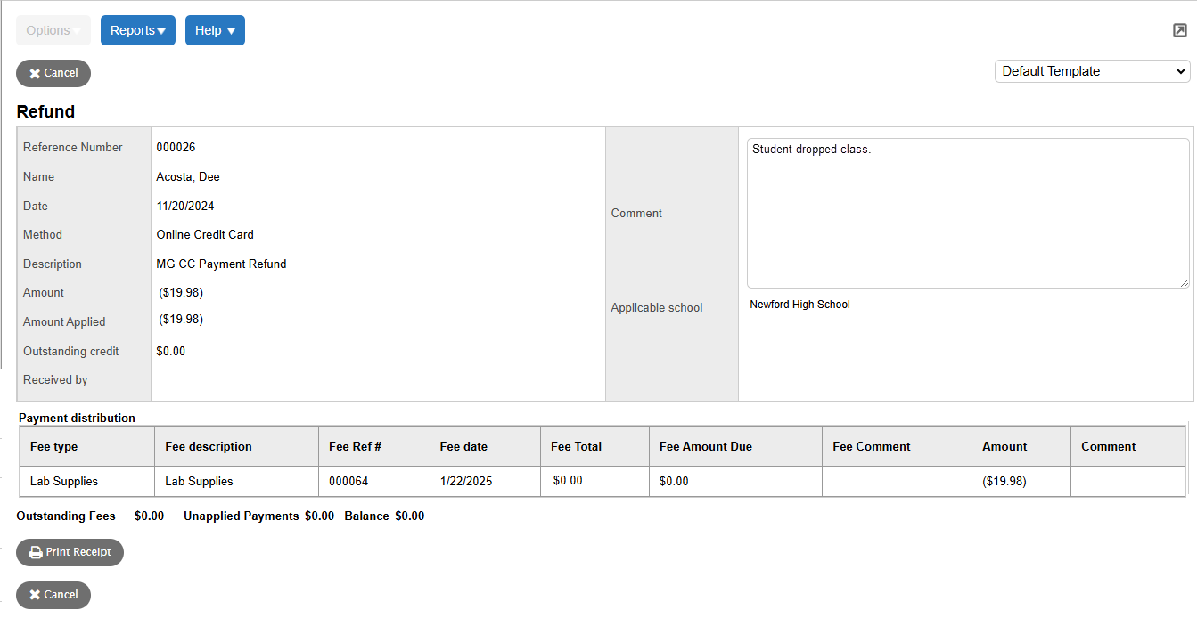The width and height of the screenshot is (1197, 626).
Task: Select the Reports menu
Action: coord(138,29)
